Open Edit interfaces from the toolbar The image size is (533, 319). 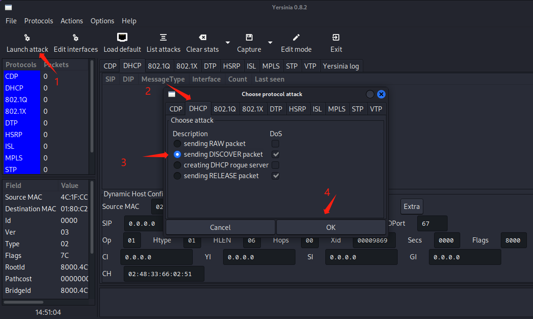pos(76,38)
